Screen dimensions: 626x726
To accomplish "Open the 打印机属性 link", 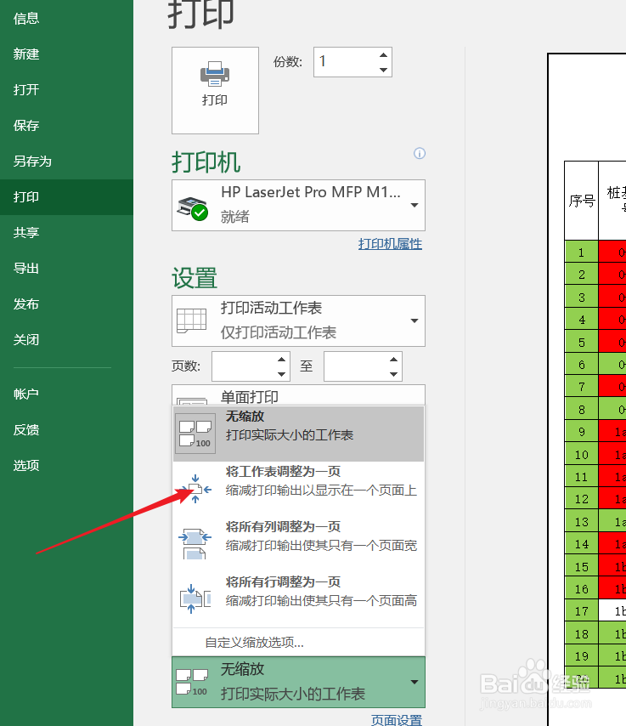I will coord(390,244).
